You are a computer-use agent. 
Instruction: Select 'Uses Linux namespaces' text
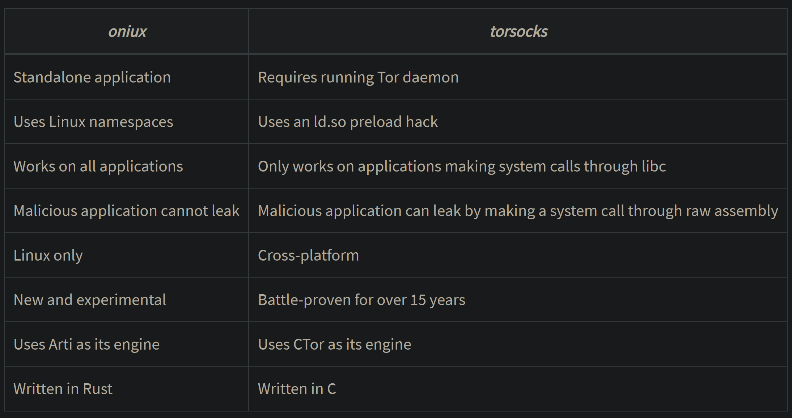click(93, 122)
